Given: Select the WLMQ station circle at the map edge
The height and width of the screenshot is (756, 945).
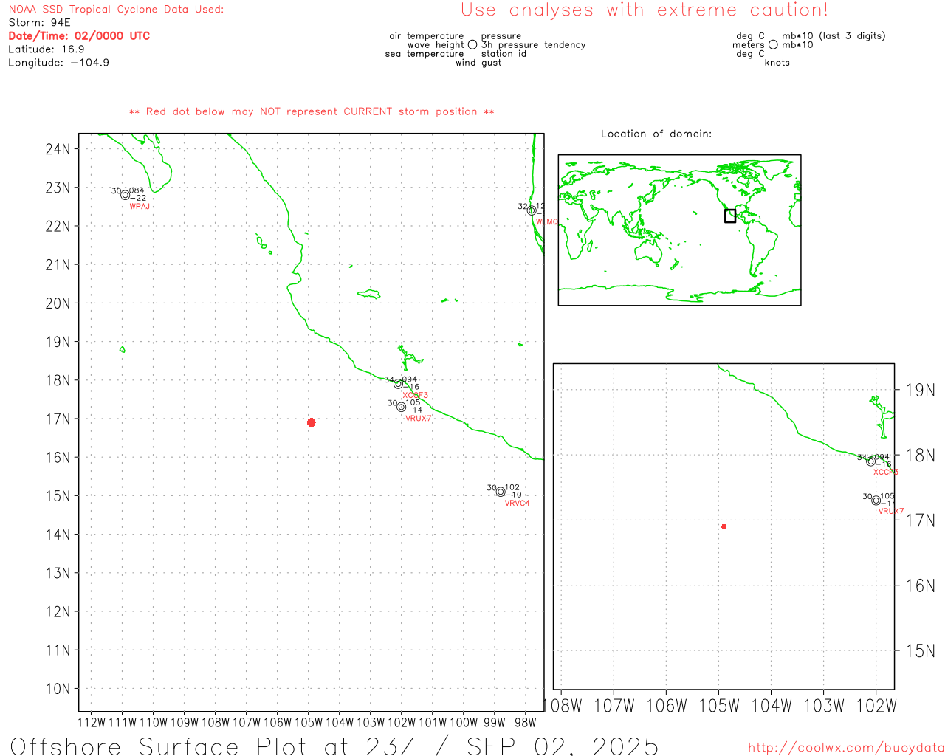Looking at the screenshot, I should pos(532,210).
